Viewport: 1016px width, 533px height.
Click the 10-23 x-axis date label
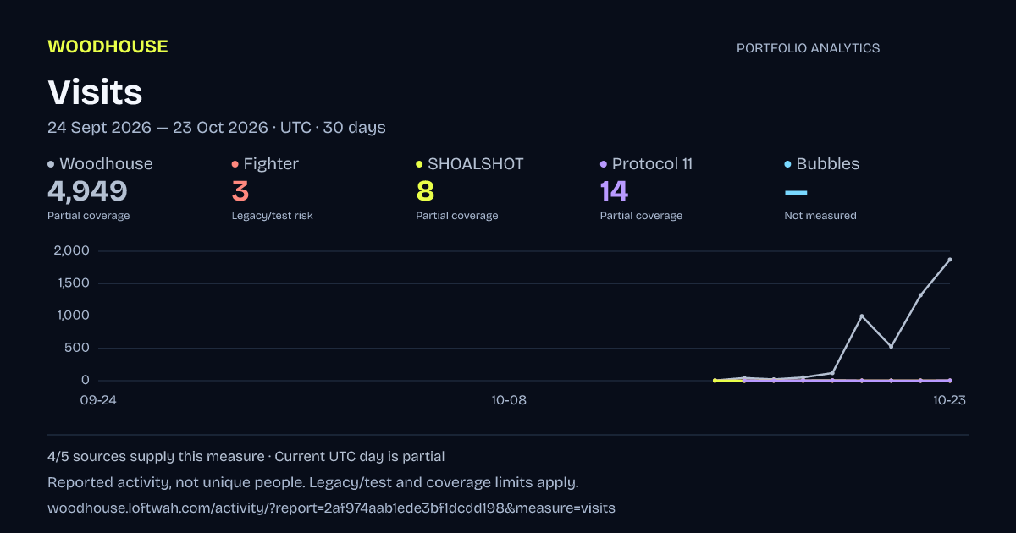[949, 400]
